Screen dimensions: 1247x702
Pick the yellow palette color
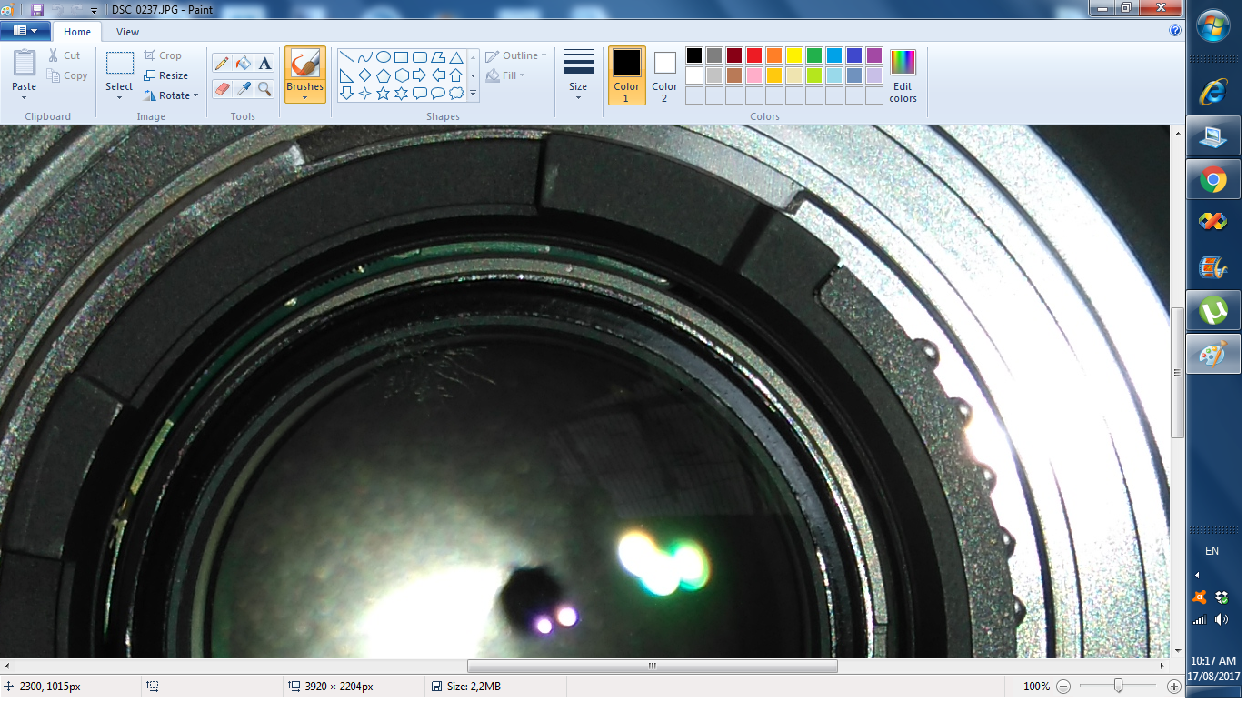pos(794,55)
